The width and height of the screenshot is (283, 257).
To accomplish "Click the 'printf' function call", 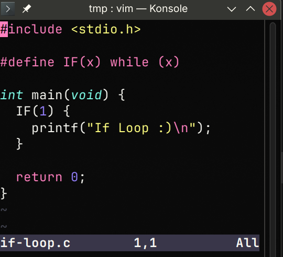I will click(55, 128).
